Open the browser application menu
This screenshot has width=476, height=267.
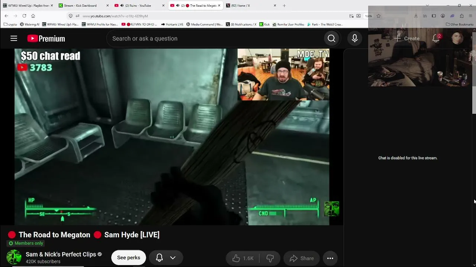471,16
